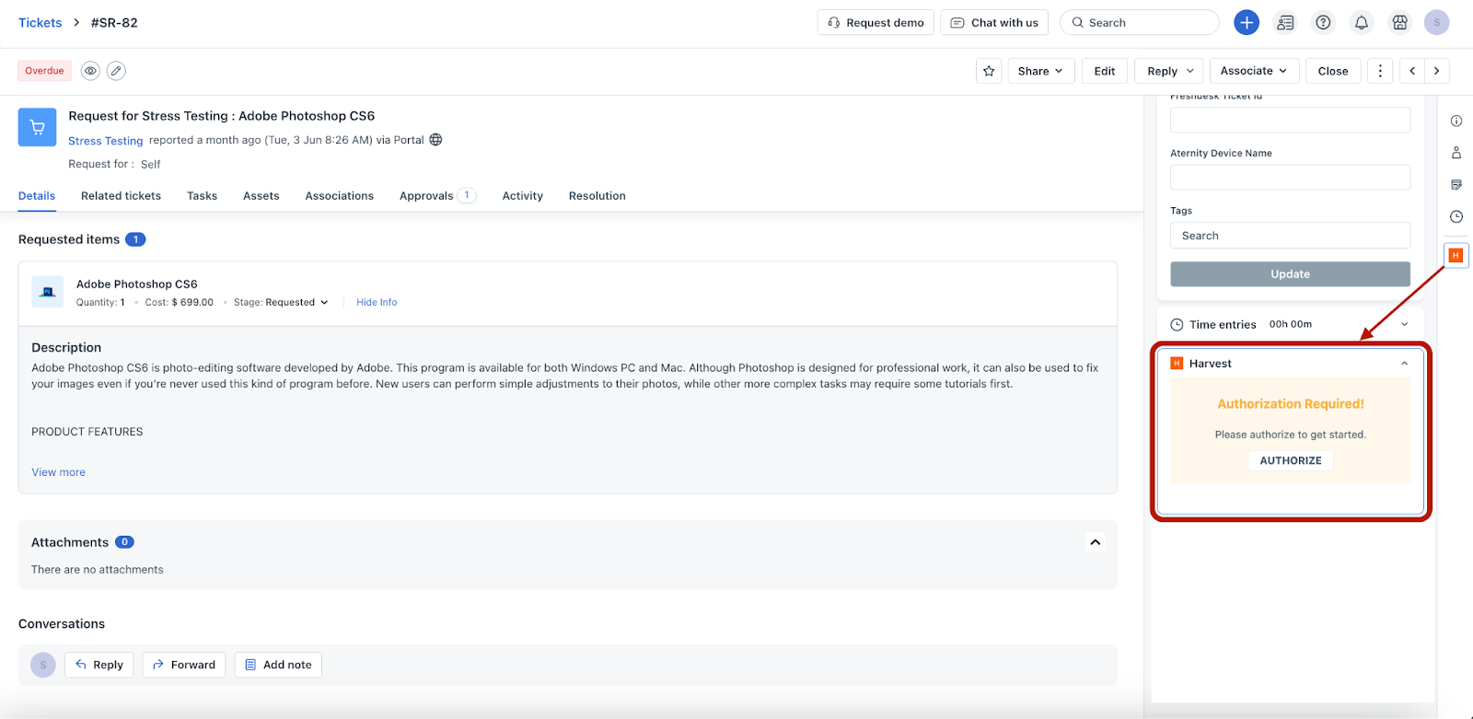The width and height of the screenshot is (1473, 719).
Task: Open the Harvest app icon in right sidebar
Action: [x=1456, y=255]
